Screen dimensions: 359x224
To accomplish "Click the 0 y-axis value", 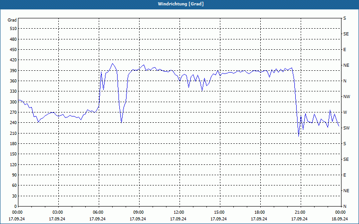I will pyautogui.click(x=16, y=207).
